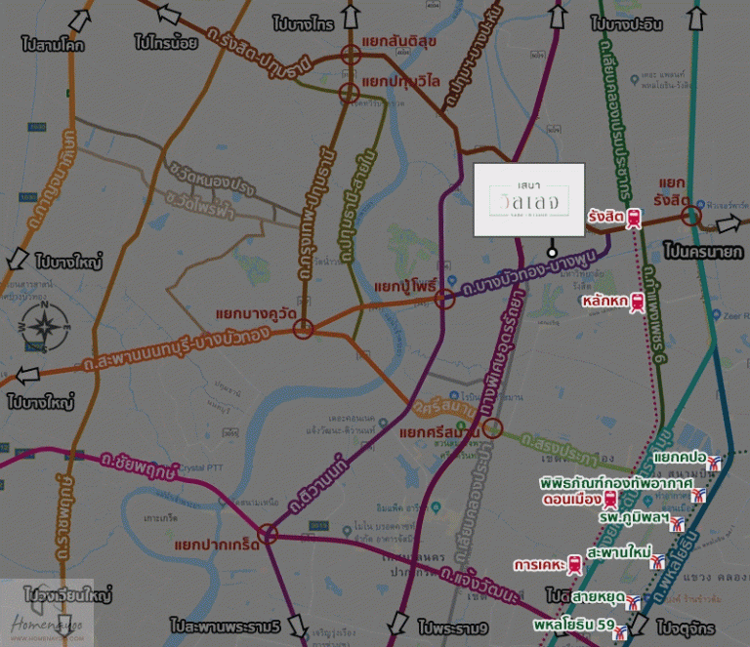Click the BTS icon beside สะพานใหม่
Image resolution: width=750 pixels, height=647 pixels.
coord(657,561)
